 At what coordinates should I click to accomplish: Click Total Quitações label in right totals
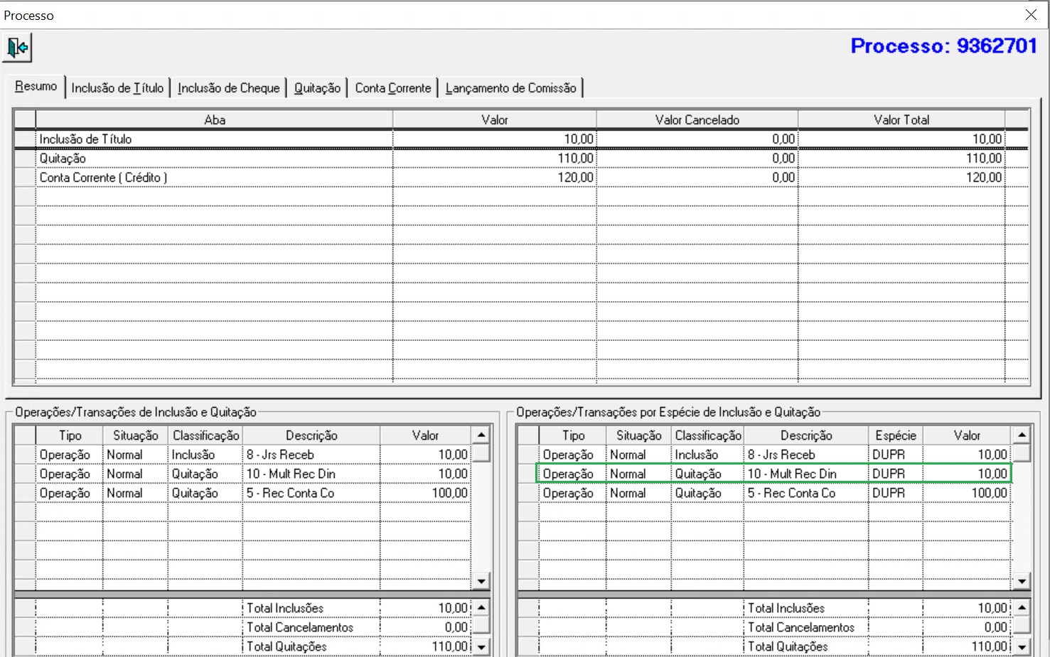tap(788, 647)
